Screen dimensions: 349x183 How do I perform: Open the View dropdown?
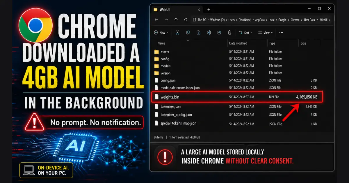[265, 33]
